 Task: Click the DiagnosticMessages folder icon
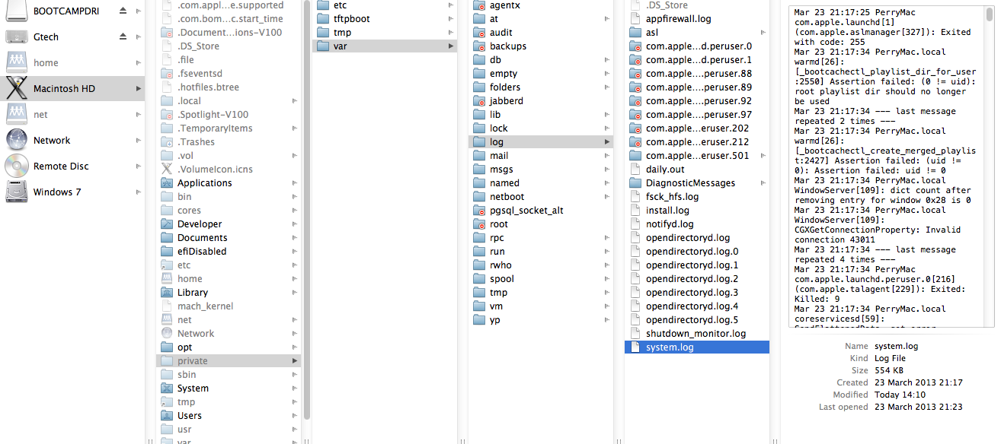635,182
